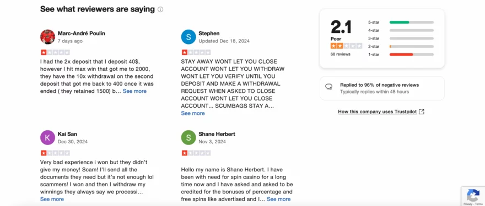The width and height of the screenshot is (485, 206).
Task: Click the info icon beside reviewers heading
Action: tap(160, 9)
